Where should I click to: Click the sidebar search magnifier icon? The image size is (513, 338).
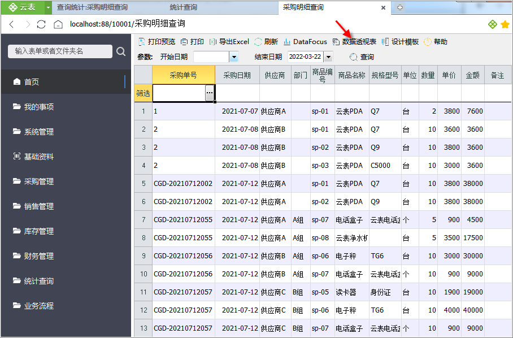pos(121,51)
